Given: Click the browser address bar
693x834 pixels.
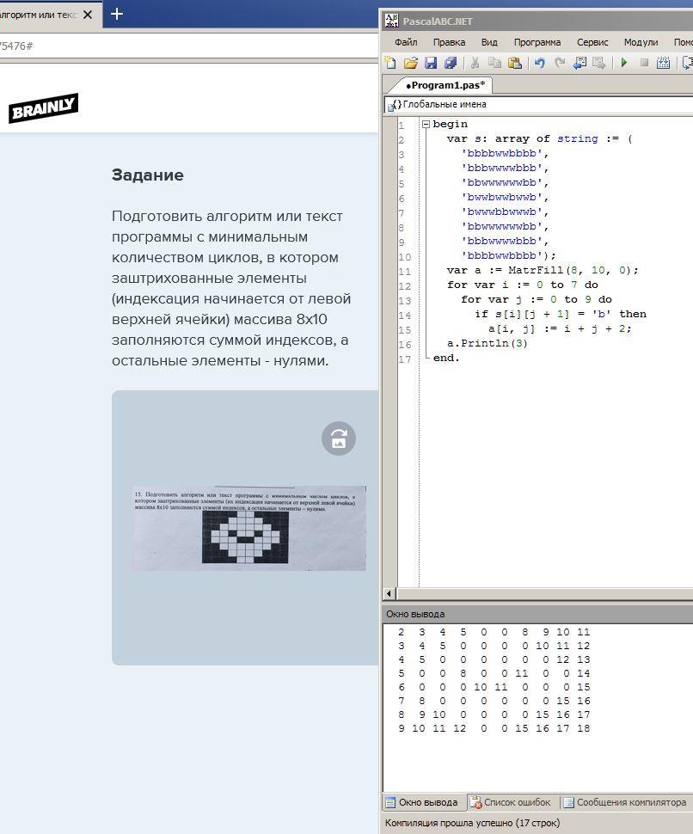Looking at the screenshot, I should coord(189,46).
